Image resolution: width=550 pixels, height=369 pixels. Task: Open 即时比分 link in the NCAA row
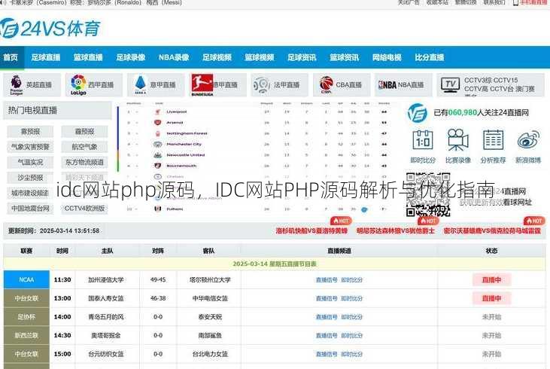[352, 280]
